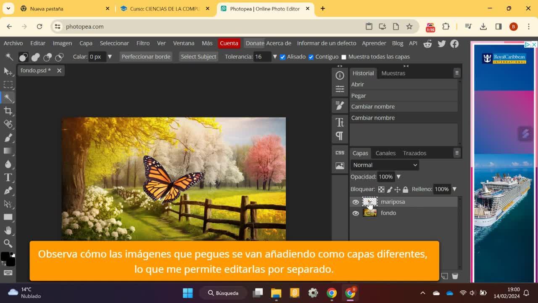Expand the Opacidad slider arrow

click(398, 177)
